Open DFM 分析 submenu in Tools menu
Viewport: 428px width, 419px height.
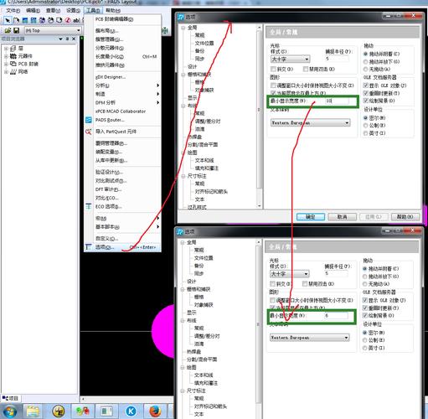coord(123,102)
